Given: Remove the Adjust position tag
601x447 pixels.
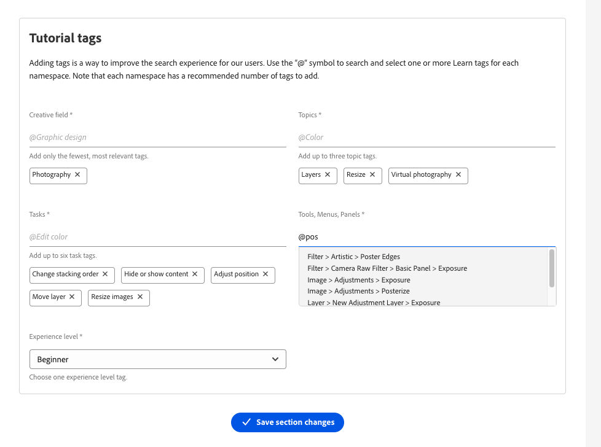Looking at the screenshot, I should pos(265,274).
